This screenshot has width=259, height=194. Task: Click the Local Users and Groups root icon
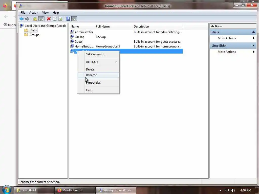[21, 26]
